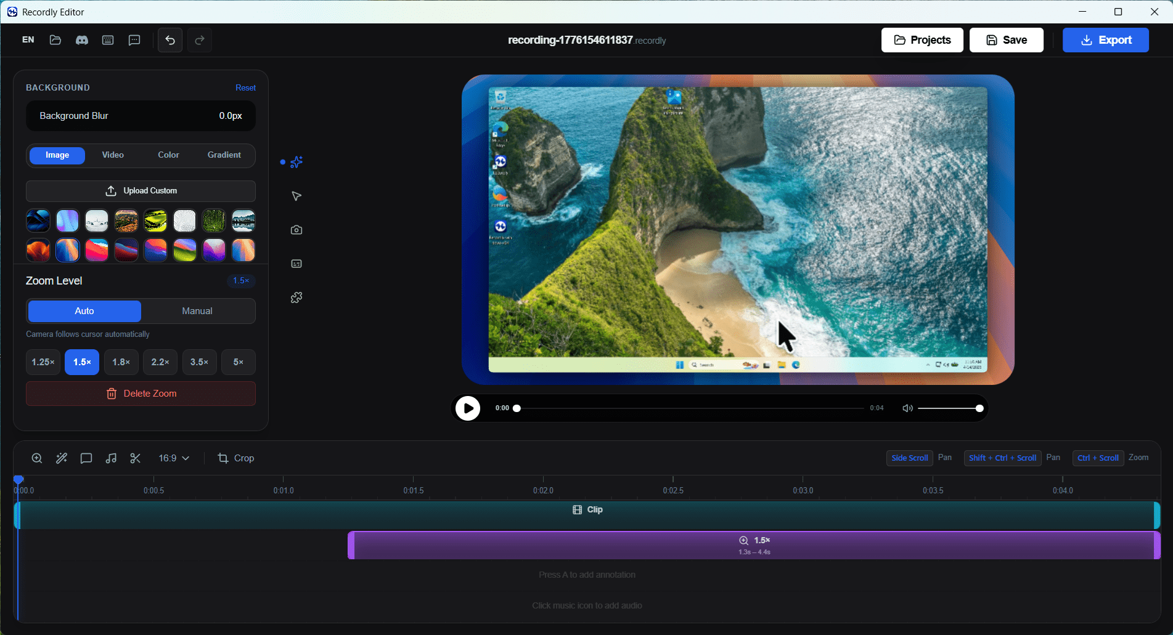This screenshot has height=635, width=1173.
Task: Expand the 16:9 aspect ratio dropdown
Action: pos(174,458)
